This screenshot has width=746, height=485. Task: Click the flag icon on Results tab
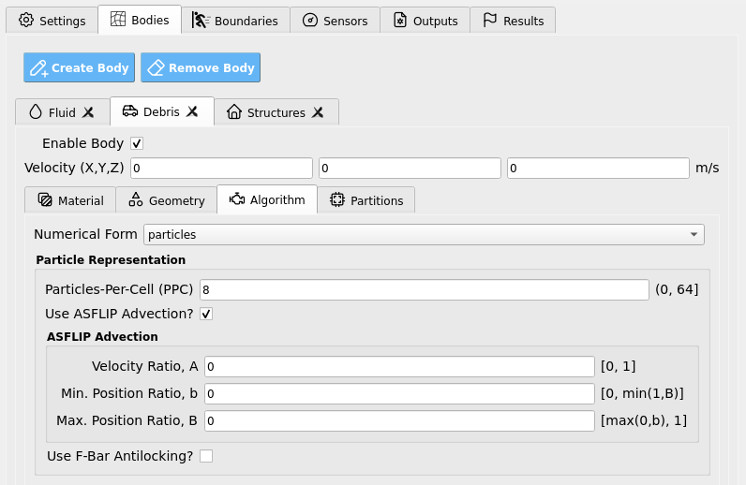pos(489,20)
